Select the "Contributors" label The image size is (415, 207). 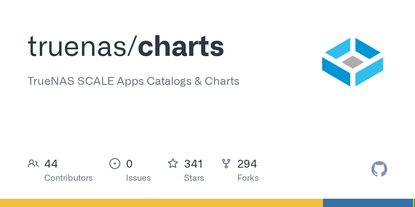coord(68,178)
